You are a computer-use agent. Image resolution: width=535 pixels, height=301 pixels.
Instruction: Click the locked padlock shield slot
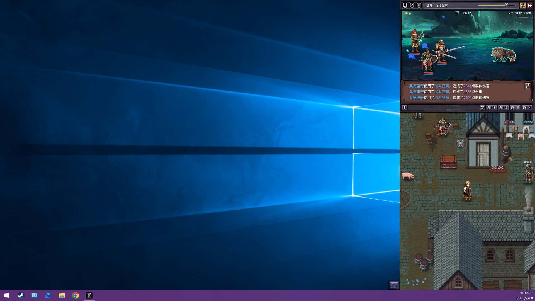coord(419,5)
